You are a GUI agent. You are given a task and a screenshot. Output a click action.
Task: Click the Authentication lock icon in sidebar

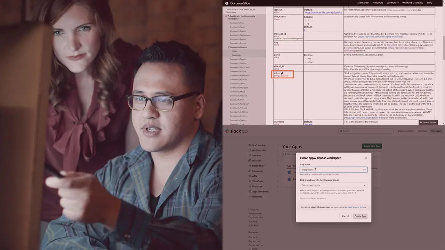click(x=250, y=150)
